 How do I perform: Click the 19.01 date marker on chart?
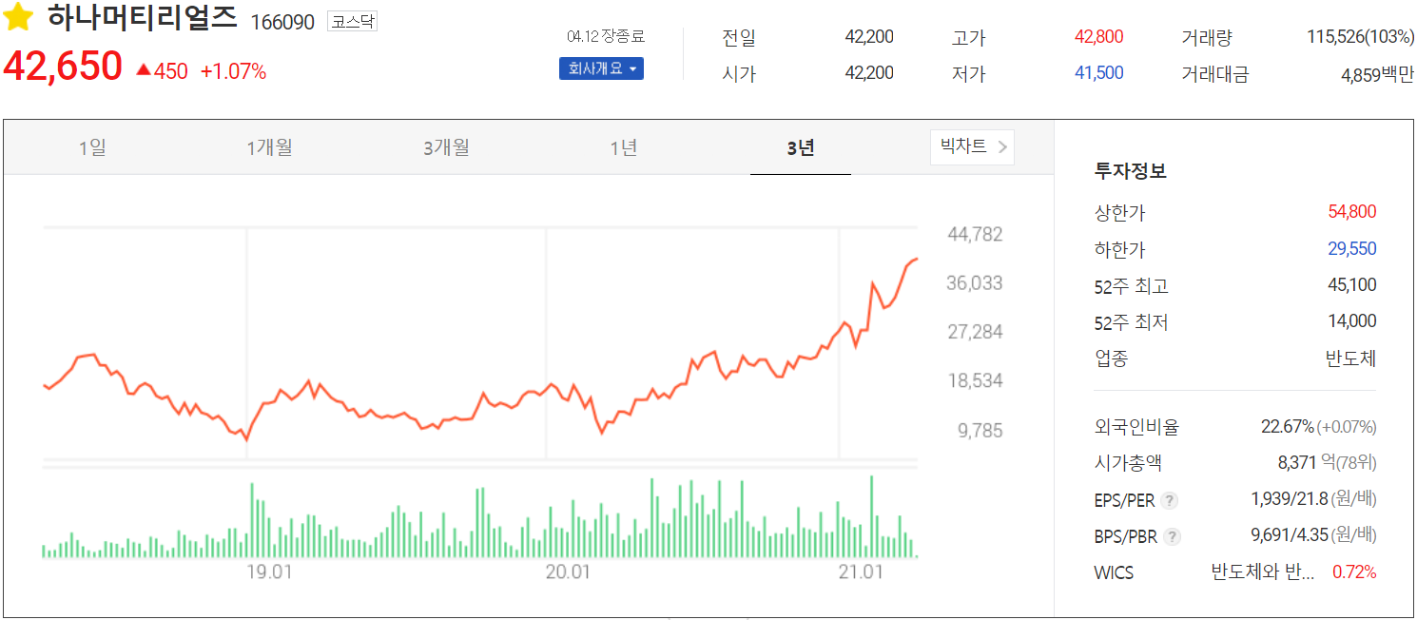point(268,572)
